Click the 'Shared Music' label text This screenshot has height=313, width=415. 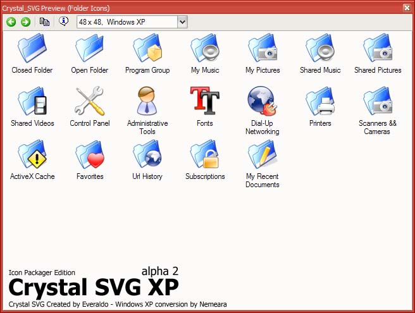point(320,70)
